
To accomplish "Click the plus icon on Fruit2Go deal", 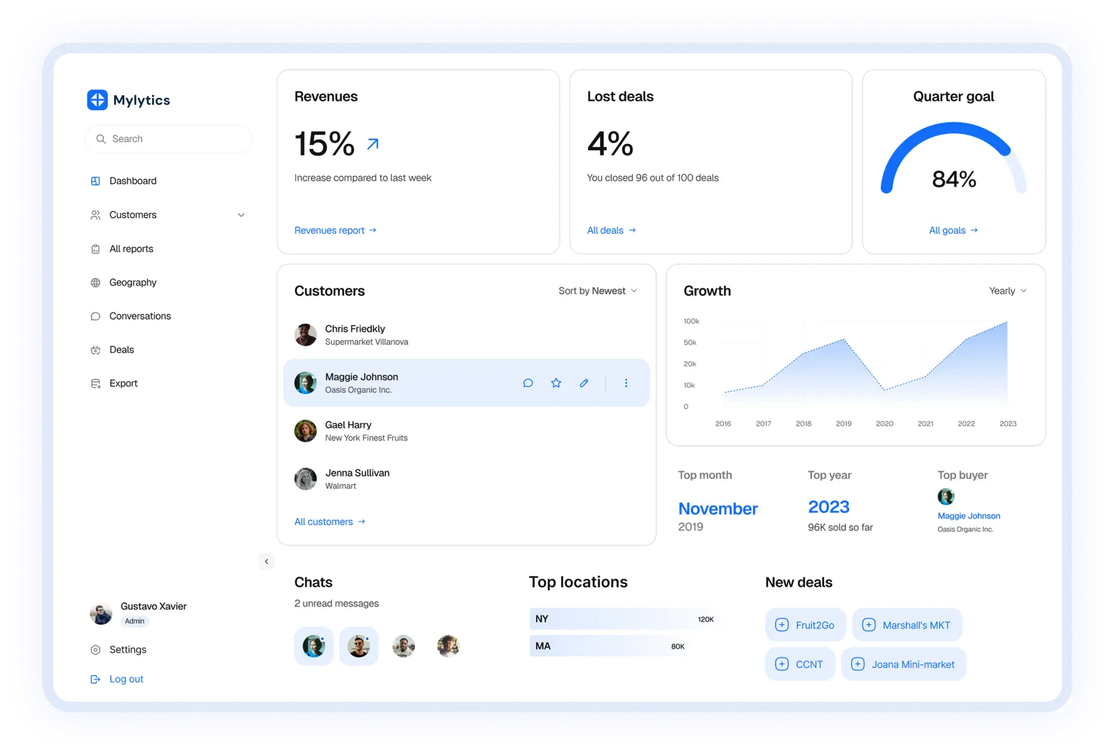I will pos(782,625).
